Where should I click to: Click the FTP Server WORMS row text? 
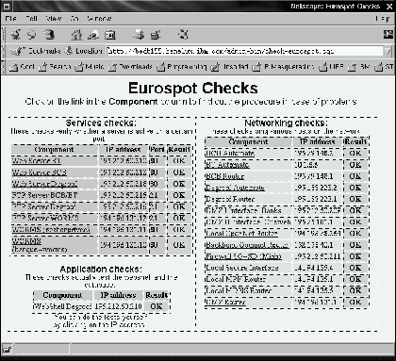(x=45, y=218)
